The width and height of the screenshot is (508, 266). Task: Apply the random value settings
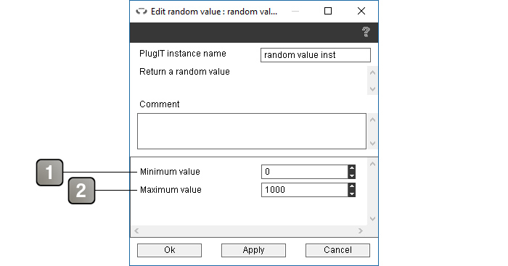click(254, 250)
